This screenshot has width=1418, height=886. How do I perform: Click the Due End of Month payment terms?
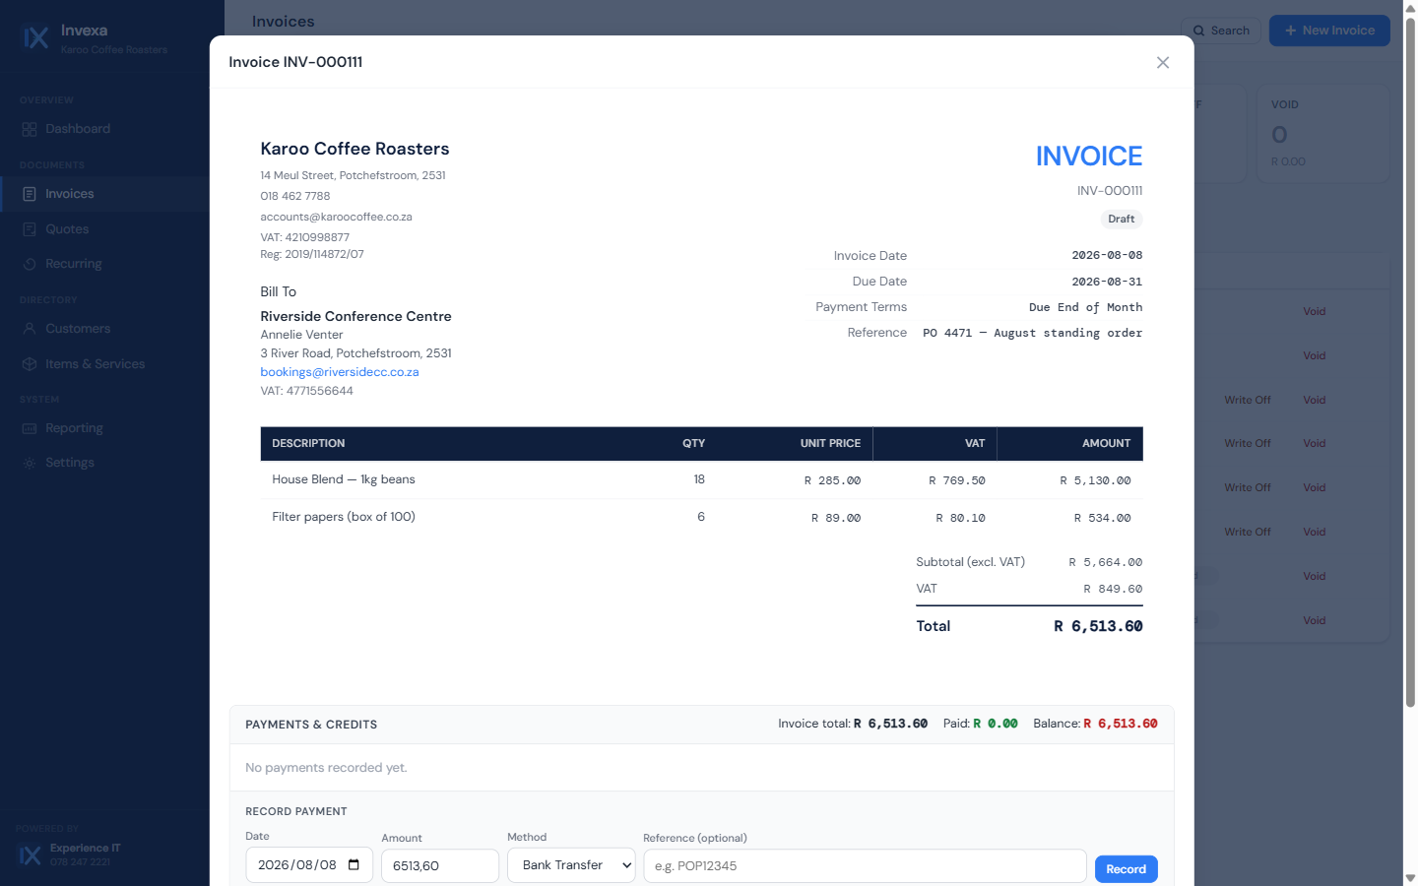(x=1086, y=307)
